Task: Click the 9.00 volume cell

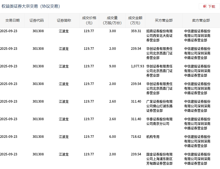Action: (x=113, y=66)
